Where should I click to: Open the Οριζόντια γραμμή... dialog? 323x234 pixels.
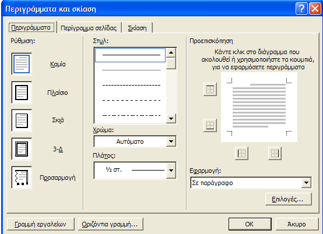[x=110, y=224]
